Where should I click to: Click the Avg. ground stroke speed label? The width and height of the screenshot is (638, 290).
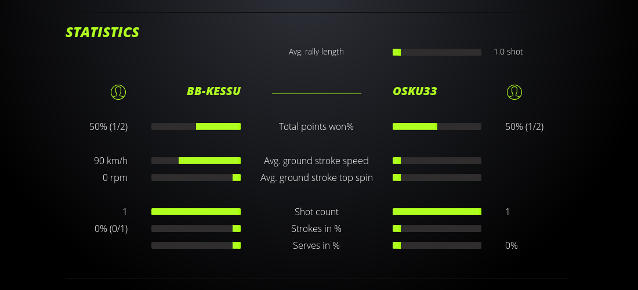click(x=316, y=161)
